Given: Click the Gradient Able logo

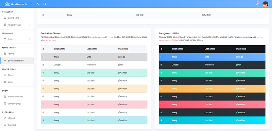Looking at the screenshot, I should pos(16,4).
